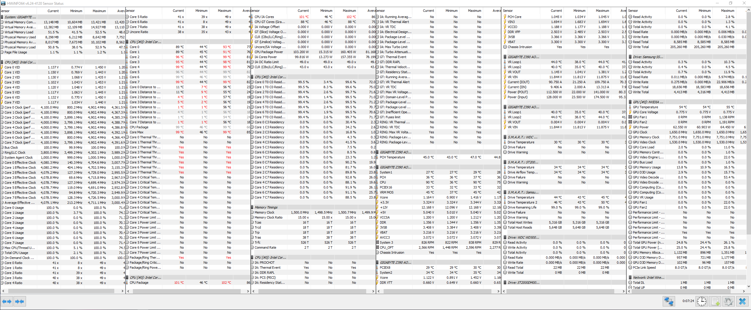Click the Minimum header above Virtual Memory rows
This screenshot has height=310, width=751.
tap(72, 11)
